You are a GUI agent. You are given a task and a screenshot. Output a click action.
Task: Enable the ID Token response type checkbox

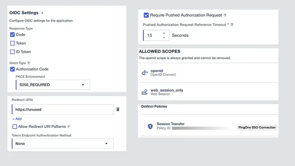click(x=12, y=52)
